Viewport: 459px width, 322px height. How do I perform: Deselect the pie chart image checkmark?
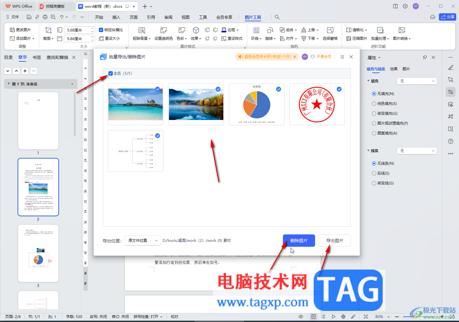pyautogui.click(x=279, y=89)
